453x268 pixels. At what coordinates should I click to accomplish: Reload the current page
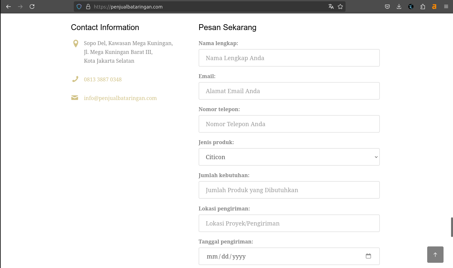pyautogui.click(x=32, y=7)
